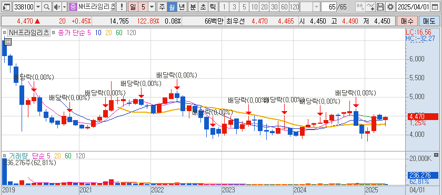Screen dimensions: 442x195
Task: Select the 초 (second) chart period
Action: click(x=203, y=7)
